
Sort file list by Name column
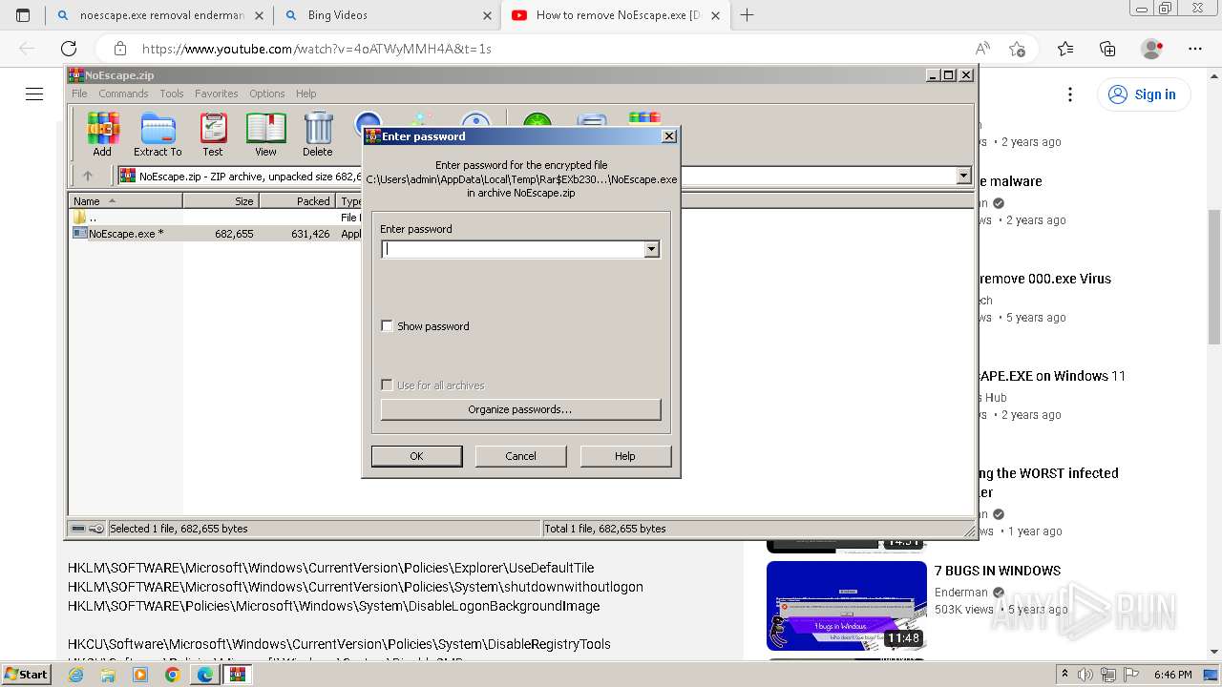coord(126,201)
